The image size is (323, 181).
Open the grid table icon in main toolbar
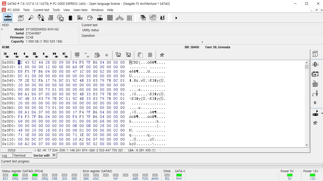point(110,18)
